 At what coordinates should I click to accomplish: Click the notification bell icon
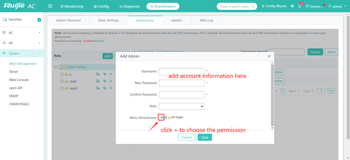300,6
